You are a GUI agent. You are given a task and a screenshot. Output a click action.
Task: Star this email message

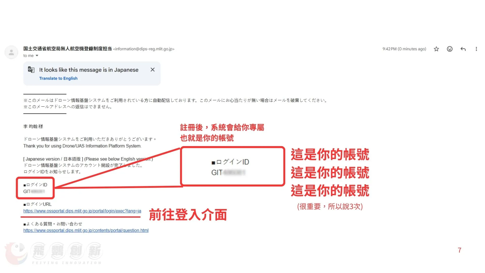click(x=436, y=49)
